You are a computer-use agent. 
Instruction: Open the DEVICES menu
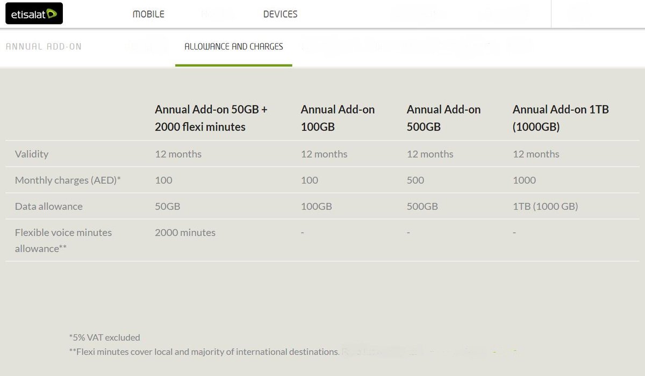point(280,14)
